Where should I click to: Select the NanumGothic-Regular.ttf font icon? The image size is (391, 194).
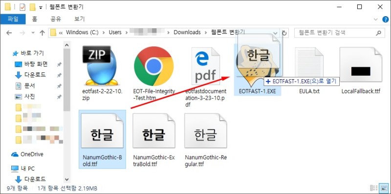pos(206,130)
